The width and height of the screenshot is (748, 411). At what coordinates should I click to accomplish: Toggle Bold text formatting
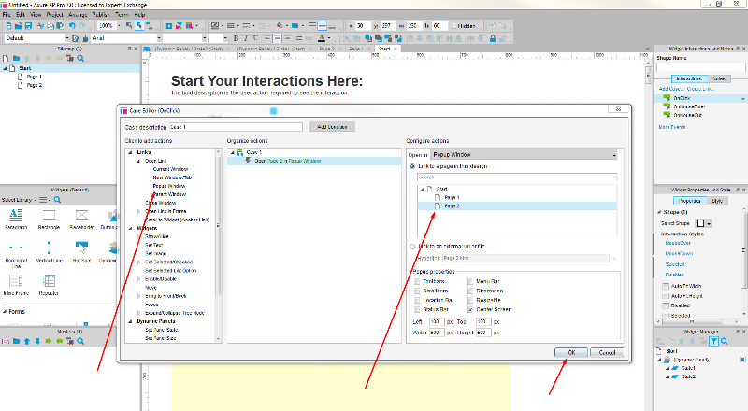coord(236,38)
